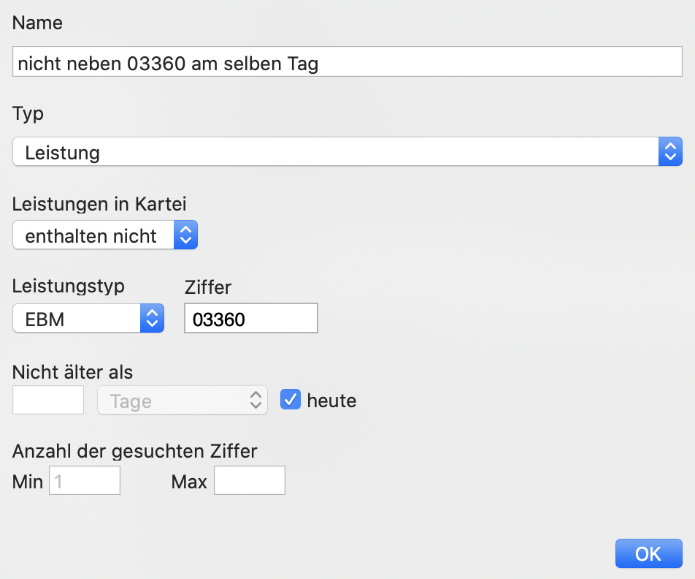Expand the Leistungstyp EBM dropdown

tap(88, 318)
